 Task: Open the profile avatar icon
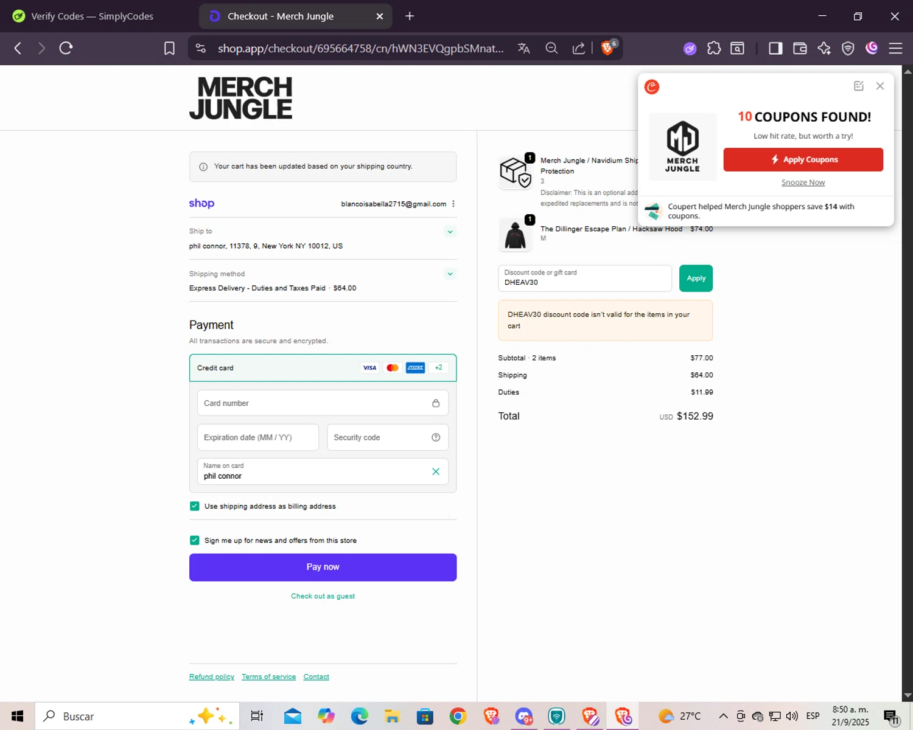click(872, 47)
